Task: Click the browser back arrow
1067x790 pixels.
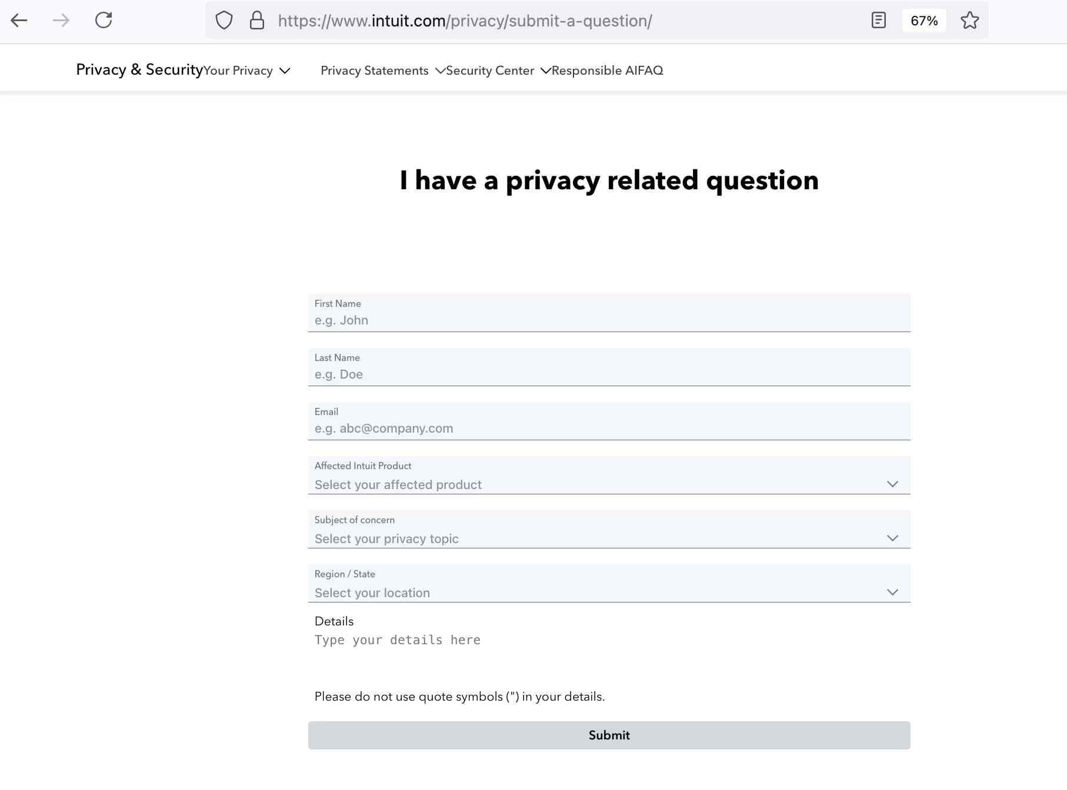Action: pyautogui.click(x=19, y=21)
